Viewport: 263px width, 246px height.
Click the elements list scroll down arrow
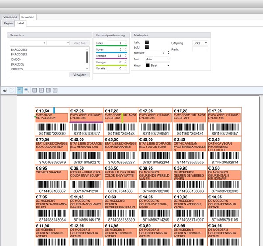[87, 69]
